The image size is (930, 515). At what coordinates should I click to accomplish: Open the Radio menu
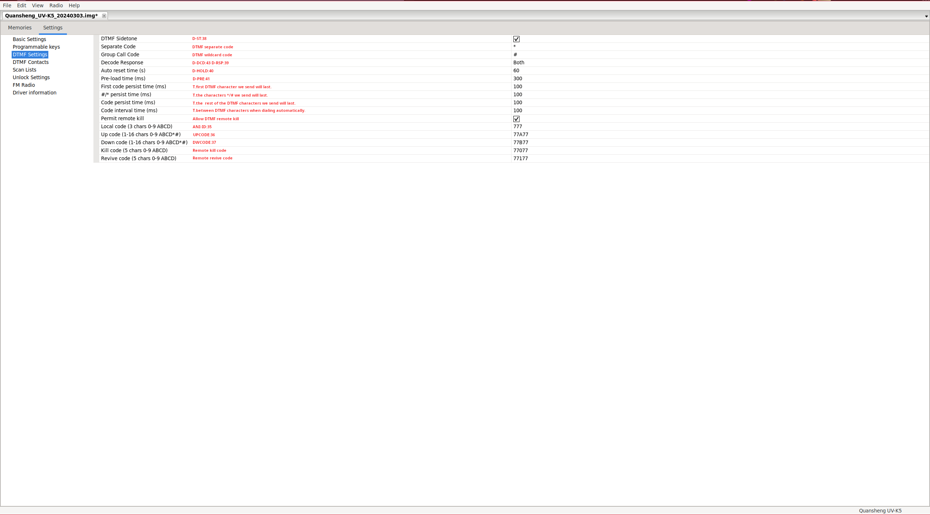tap(56, 5)
